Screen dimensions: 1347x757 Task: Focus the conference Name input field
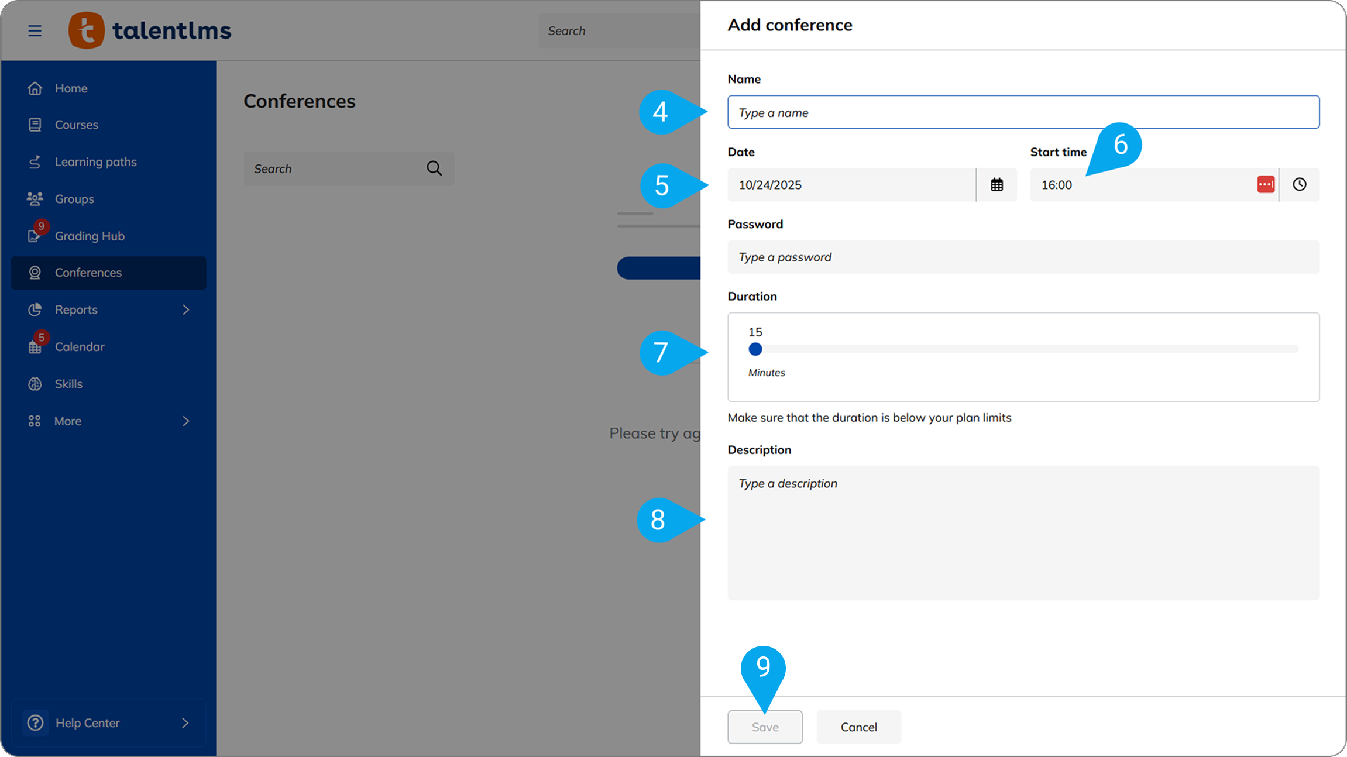(1023, 112)
